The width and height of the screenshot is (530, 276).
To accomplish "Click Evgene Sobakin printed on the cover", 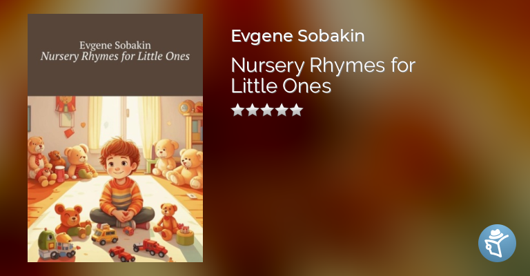I will coord(115,45).
